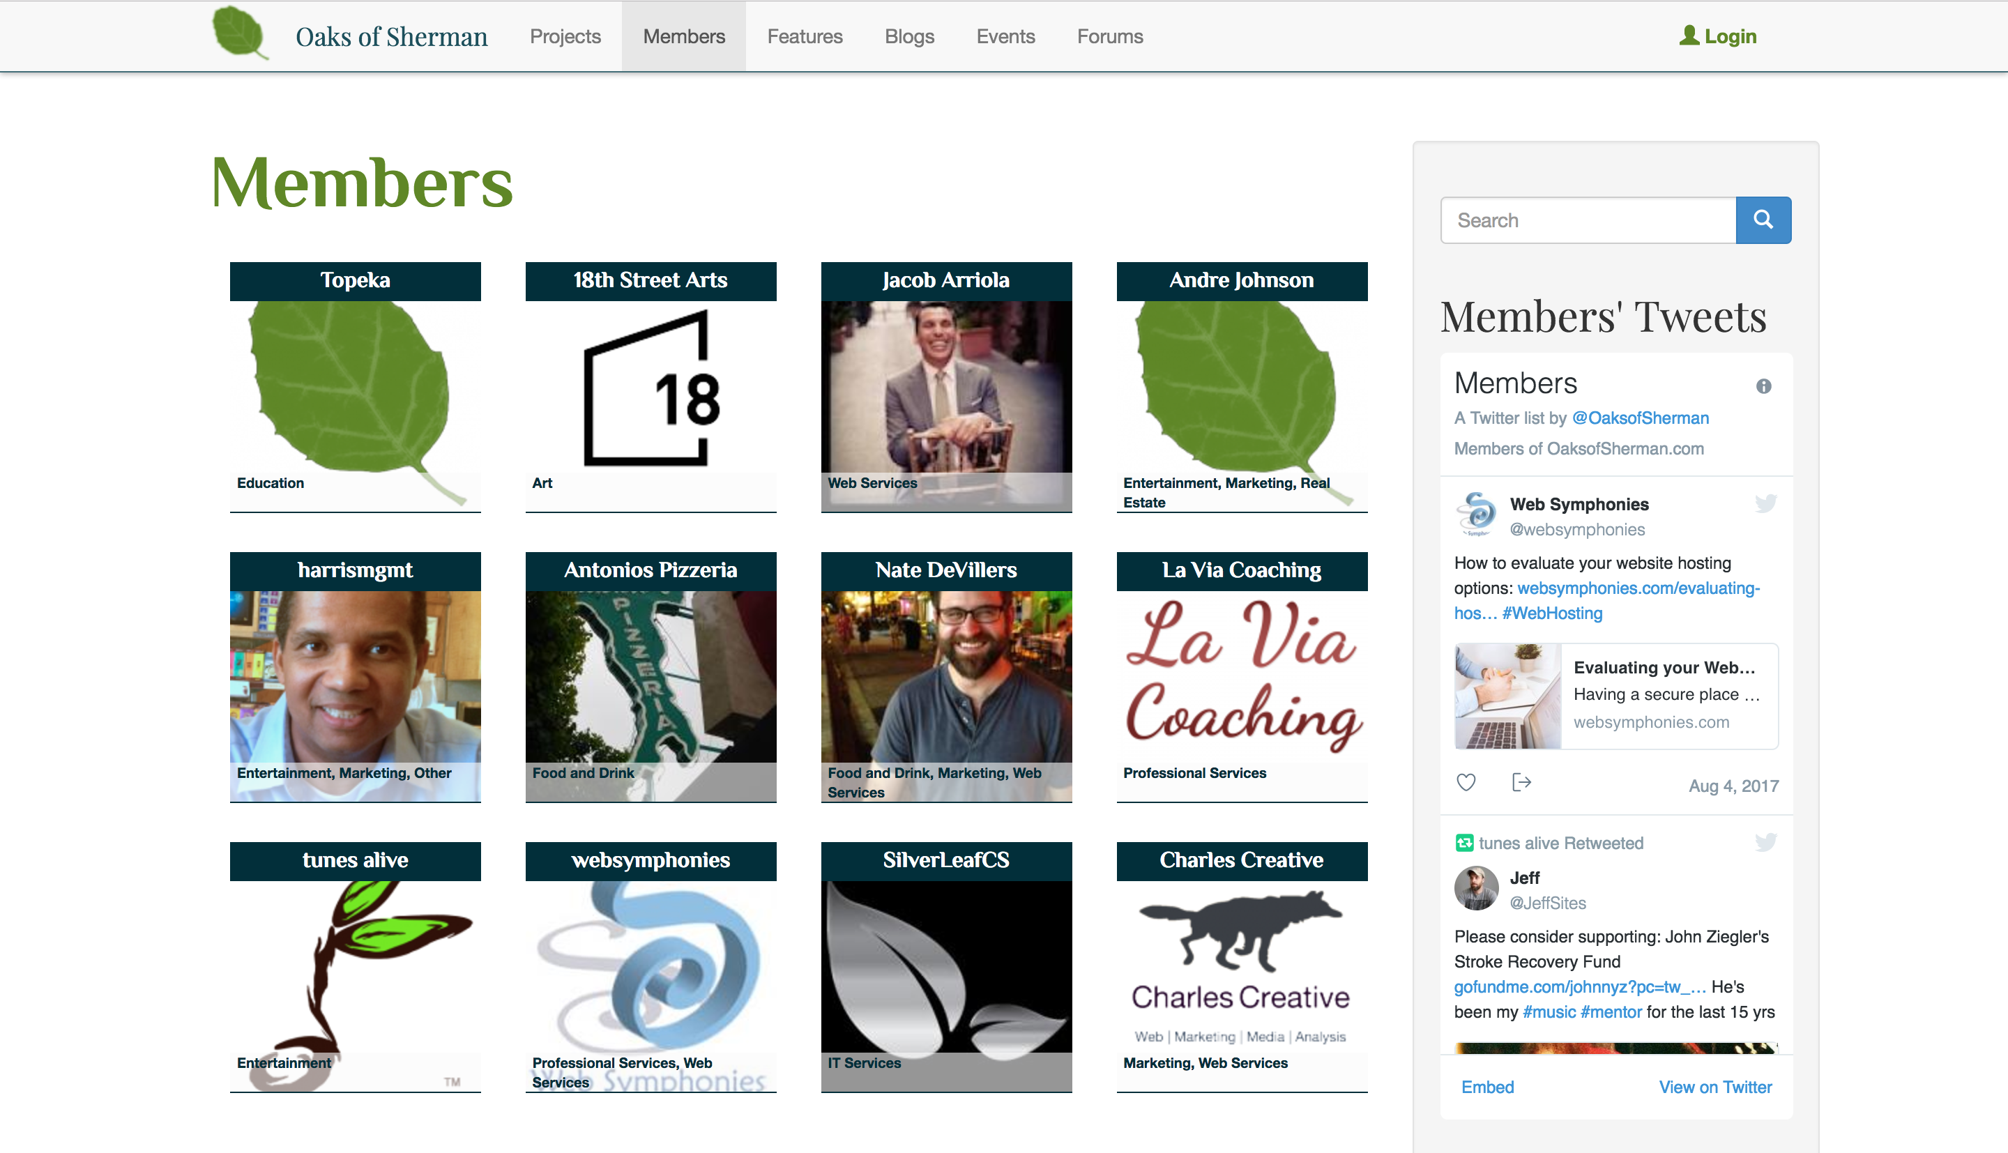Click the Login person icon
Viewport: 2008px width, 1153px height.
point(1688,36)
